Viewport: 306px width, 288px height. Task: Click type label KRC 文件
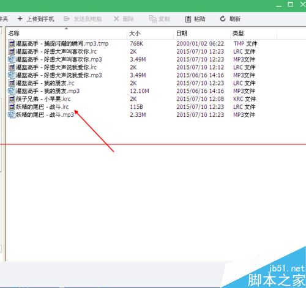pyautogui.click(x=245, y=99)
